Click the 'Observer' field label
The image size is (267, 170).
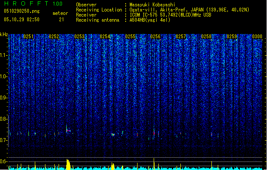click(86, 5)
